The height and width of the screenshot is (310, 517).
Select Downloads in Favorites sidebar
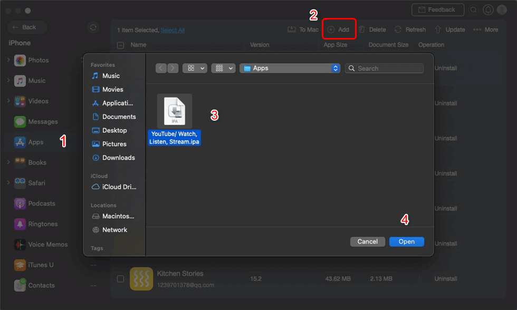pos(113,158)
